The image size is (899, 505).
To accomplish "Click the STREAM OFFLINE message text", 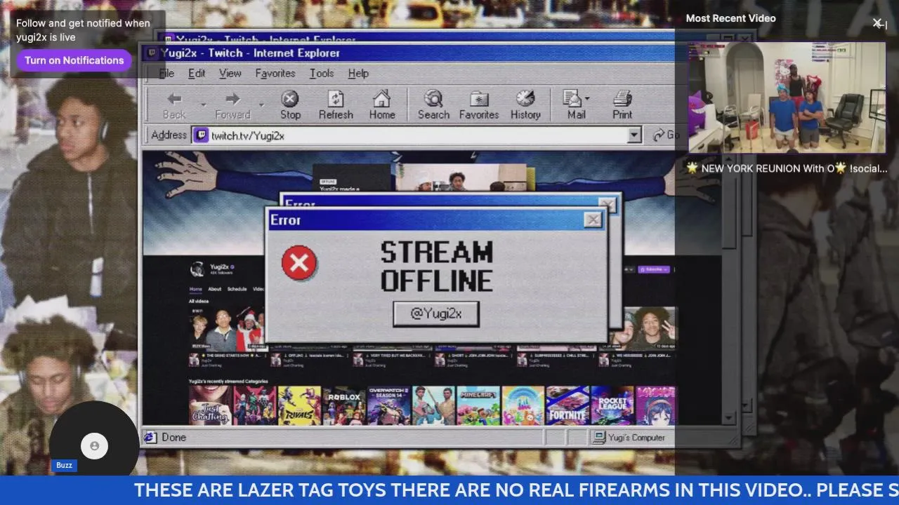I will pos(436,266).
